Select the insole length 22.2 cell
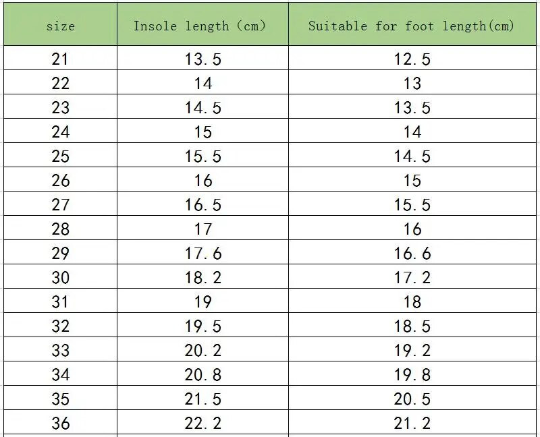 (202, 424)
